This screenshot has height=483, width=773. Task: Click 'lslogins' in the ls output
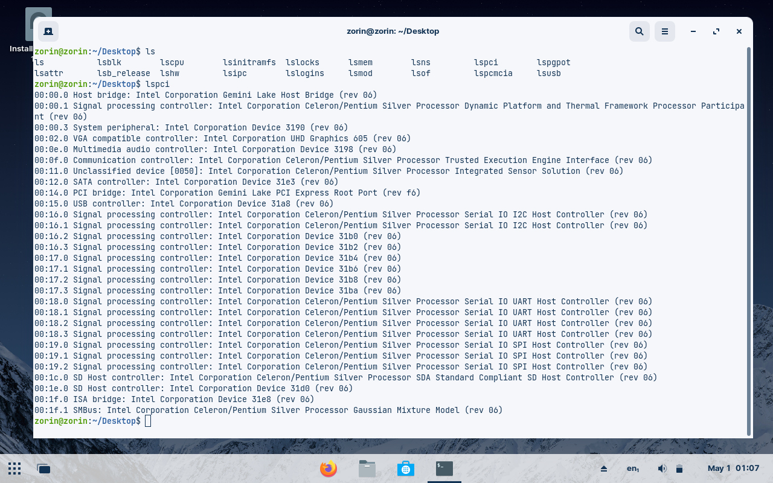(x=305, y=73)
